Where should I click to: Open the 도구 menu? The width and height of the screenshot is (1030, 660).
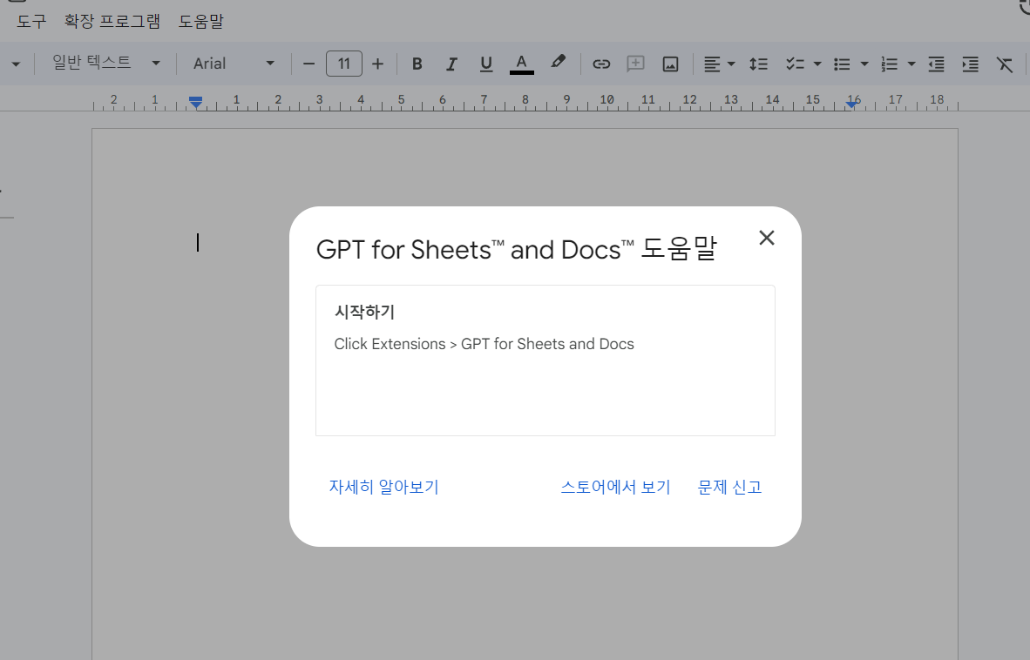[x=31, y=21]
